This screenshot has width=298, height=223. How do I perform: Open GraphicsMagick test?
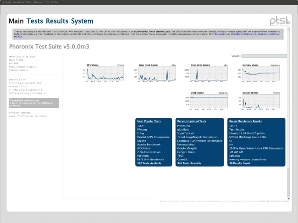click(x=187, y=149)
